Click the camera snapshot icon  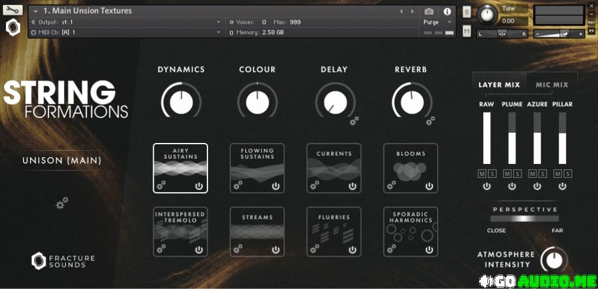point(429,11)
